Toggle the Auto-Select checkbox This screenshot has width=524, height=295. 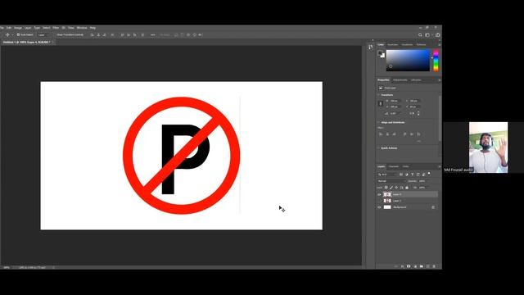[18, 34]
